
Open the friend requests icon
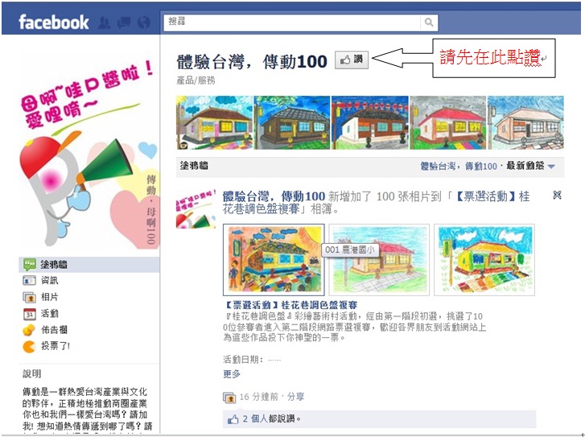pyautogui.click(x=104, y=23)
